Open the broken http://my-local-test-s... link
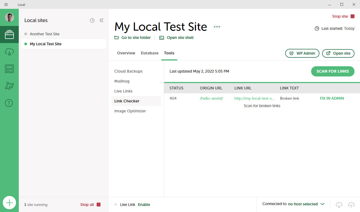360x212 pixels. click(x=254, y=98)
